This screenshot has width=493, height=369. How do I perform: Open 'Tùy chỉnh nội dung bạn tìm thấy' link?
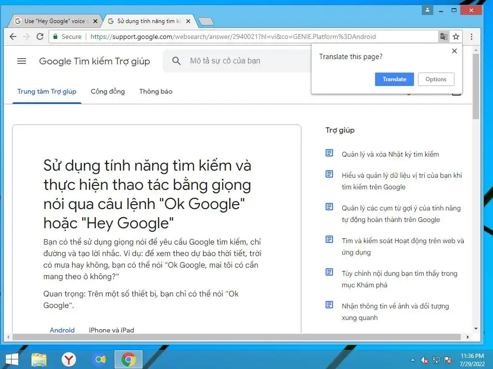tap(400, 279)
